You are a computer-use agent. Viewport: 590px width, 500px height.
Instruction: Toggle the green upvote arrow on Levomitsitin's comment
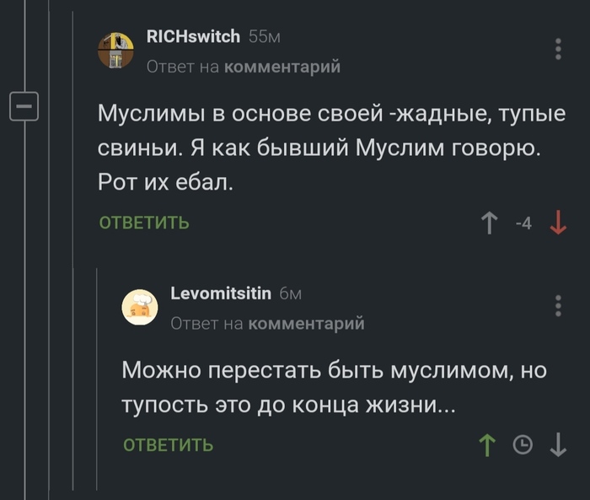coord(488,444)
